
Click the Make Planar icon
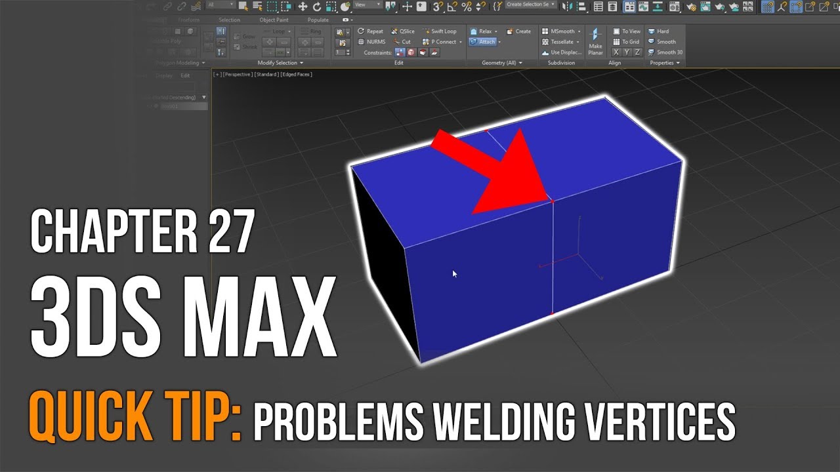[x=595, y=41]
